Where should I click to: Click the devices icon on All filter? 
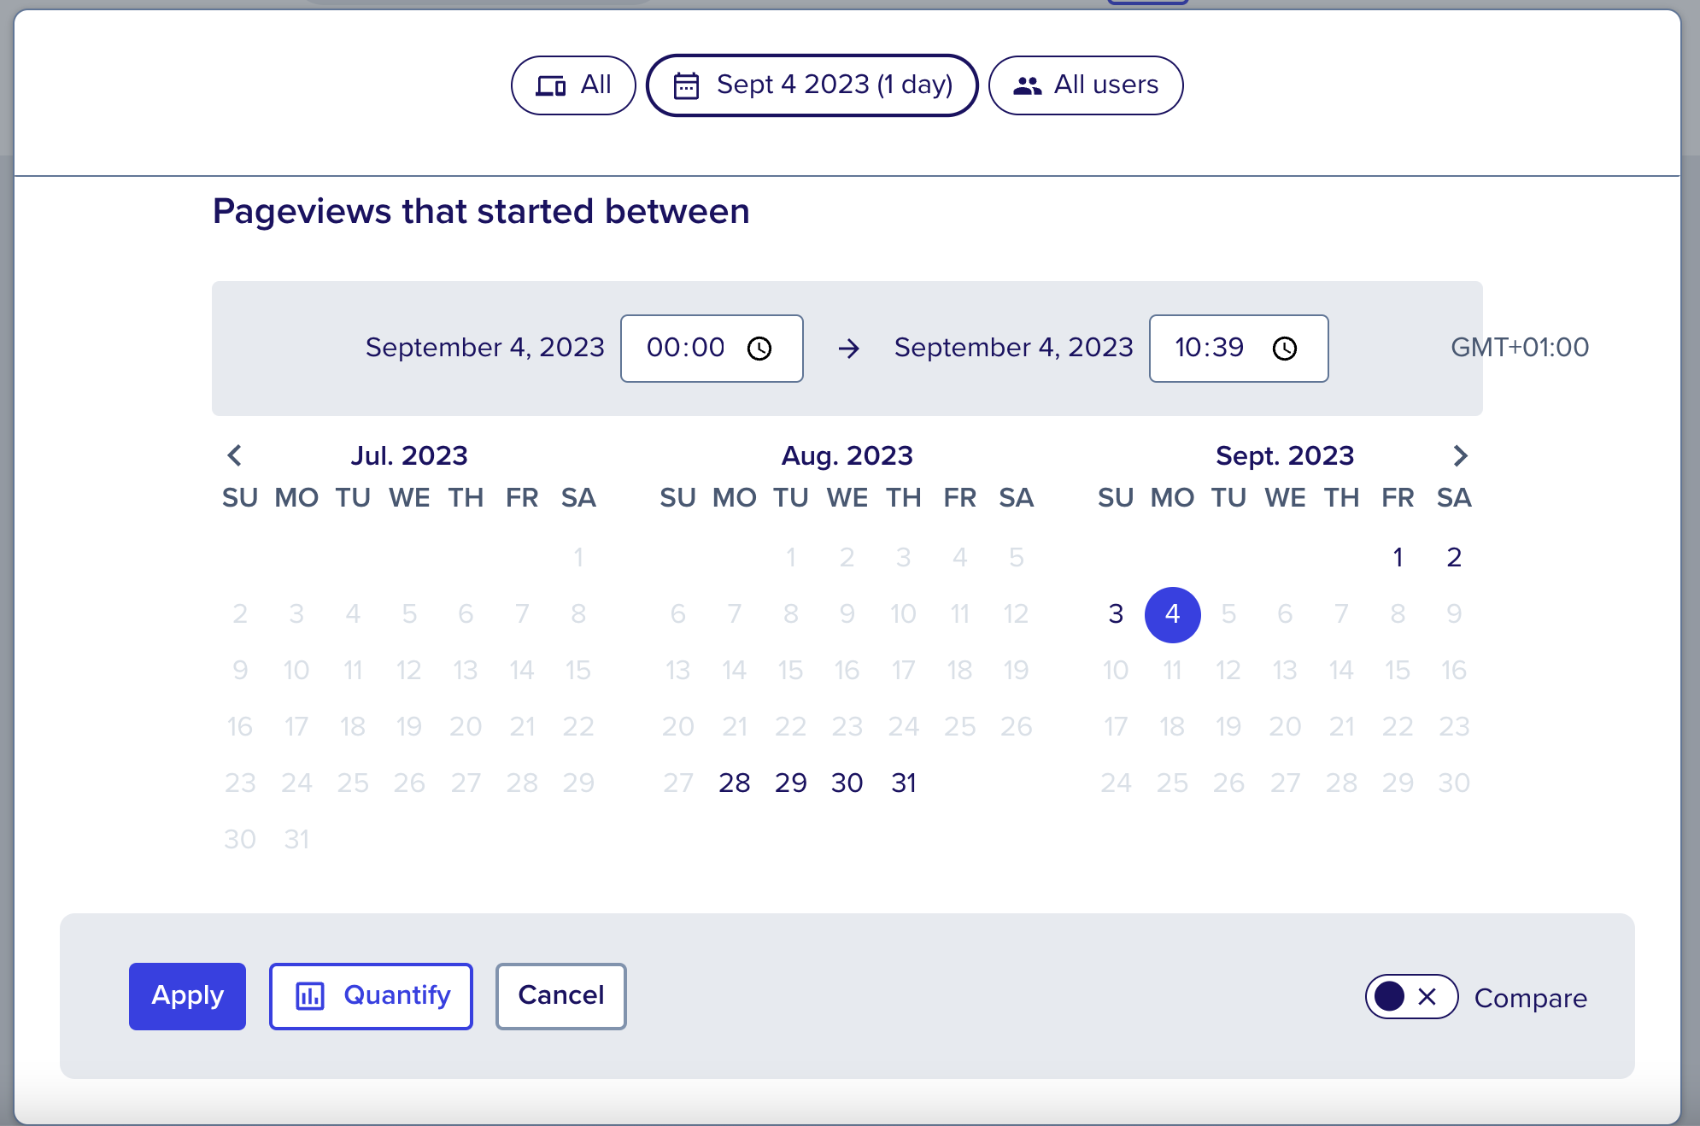(x=551, y=85)
